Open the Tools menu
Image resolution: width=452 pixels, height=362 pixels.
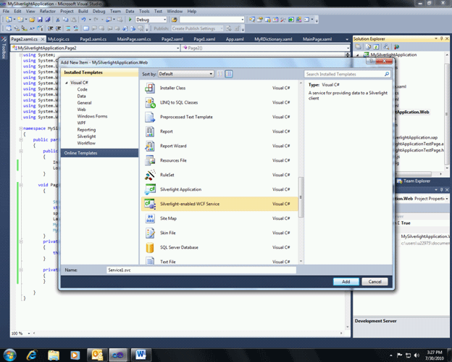click(x=144, y=12)
